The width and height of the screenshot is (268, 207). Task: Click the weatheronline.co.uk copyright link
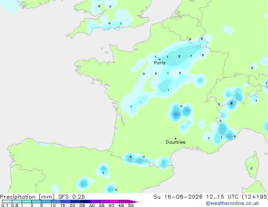[232, 203]
